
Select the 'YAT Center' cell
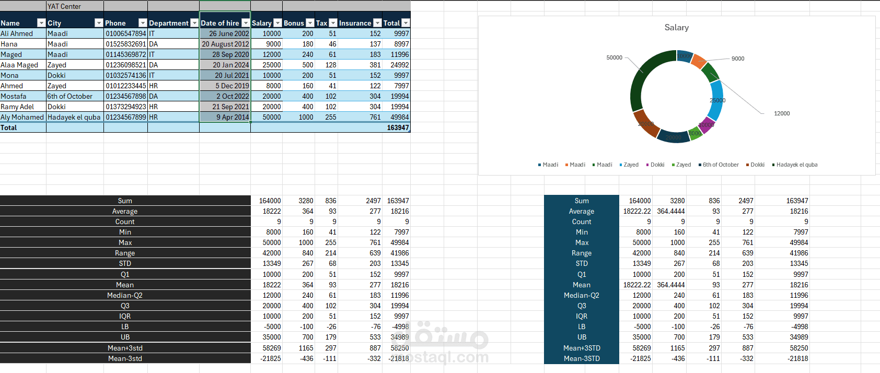click(75, 6)
